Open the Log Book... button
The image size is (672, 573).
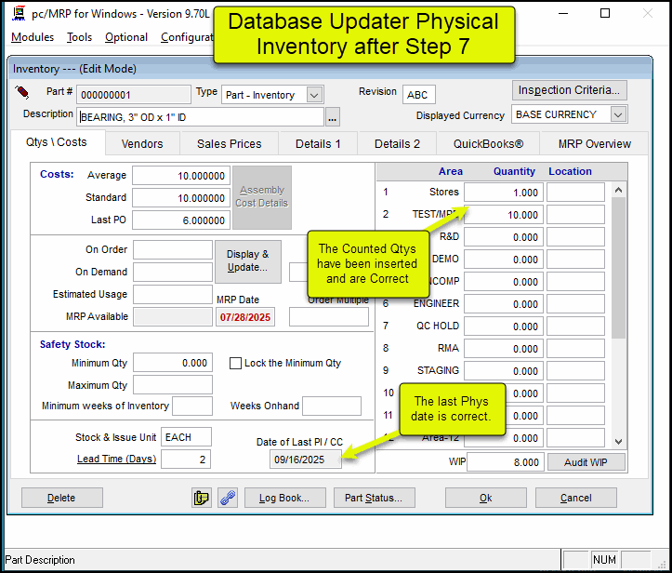point(284,498)
